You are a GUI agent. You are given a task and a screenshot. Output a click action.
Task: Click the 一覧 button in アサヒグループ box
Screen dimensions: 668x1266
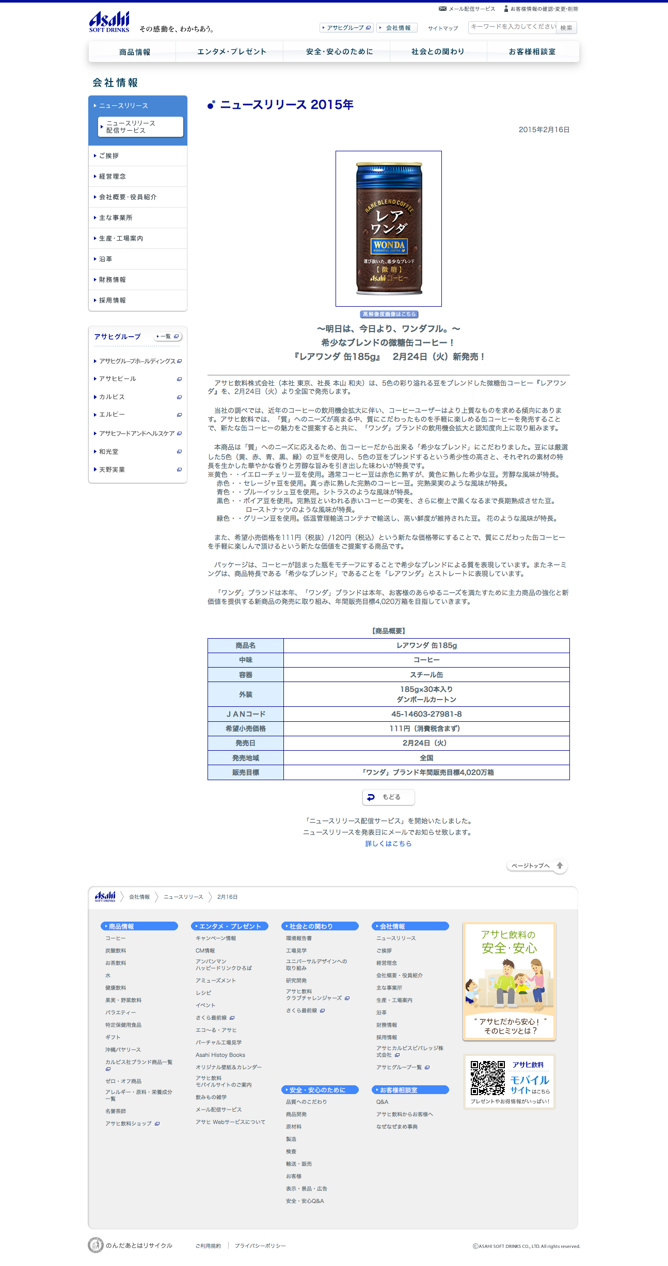(x=168, y=337)
